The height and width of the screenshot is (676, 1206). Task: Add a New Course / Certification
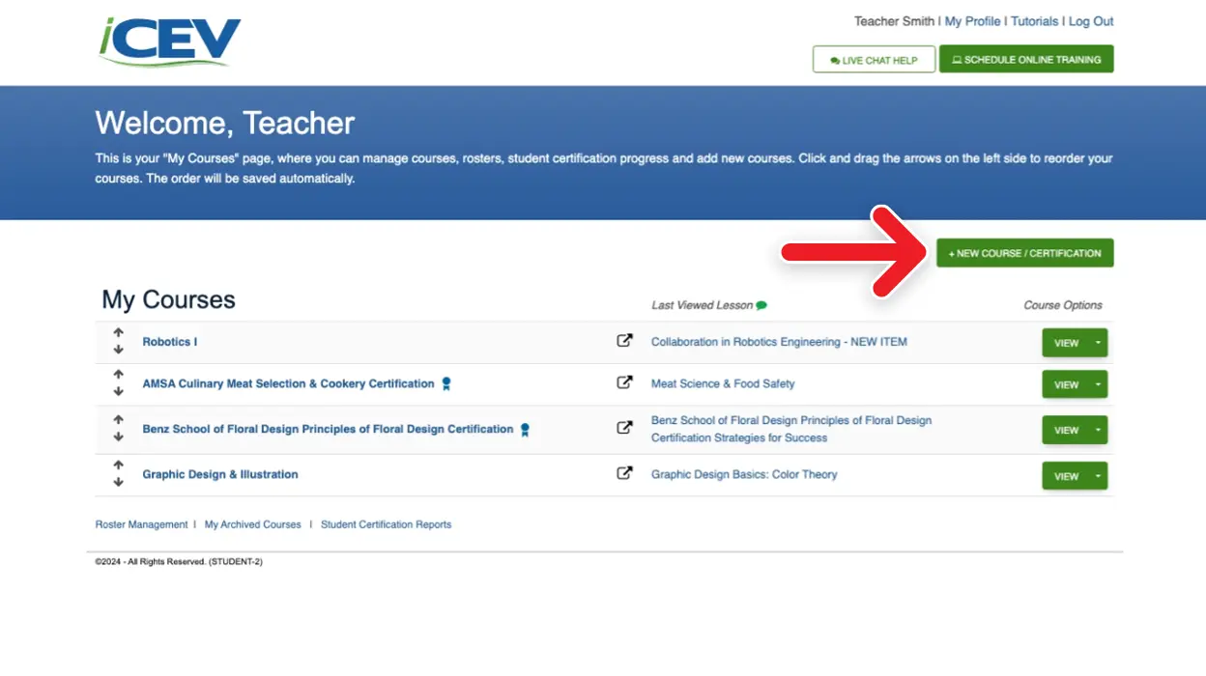(1024, 253)
